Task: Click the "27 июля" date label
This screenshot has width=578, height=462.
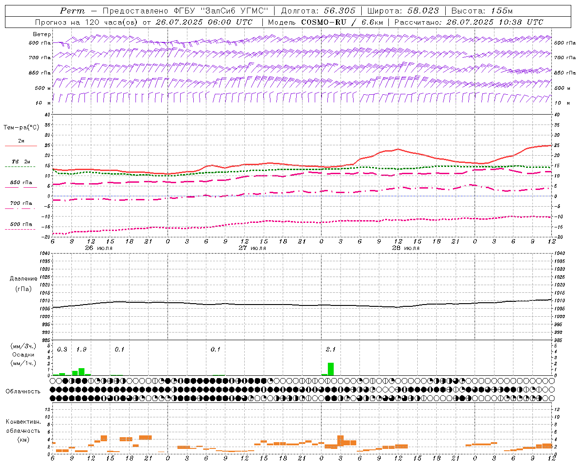Action: coord(252,248)
